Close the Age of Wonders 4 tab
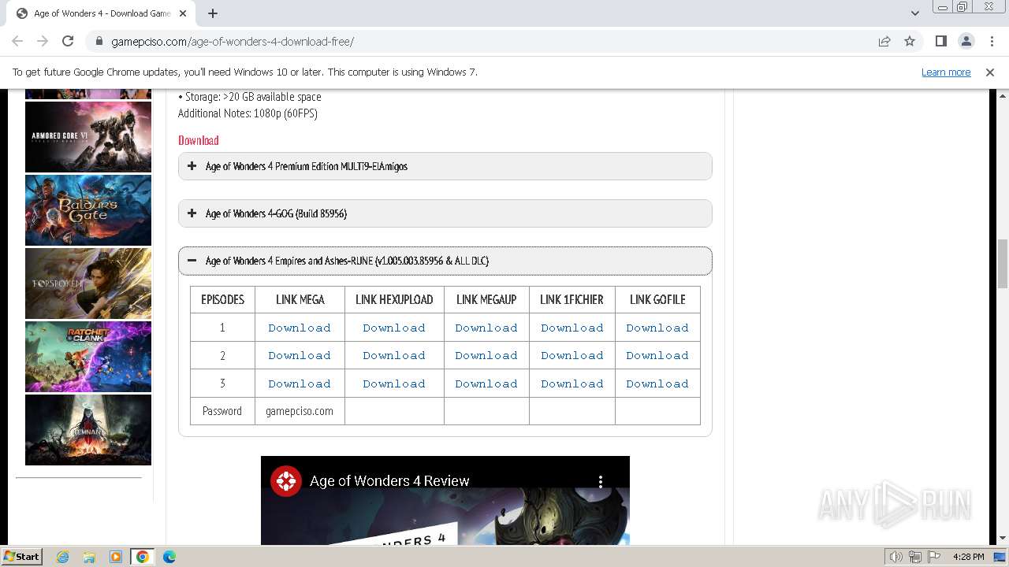 click(182, 13)
